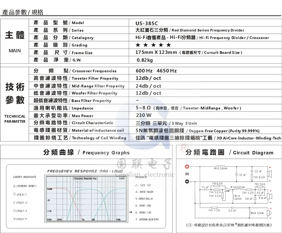Viewport: 282px width, 233px height.
Task: Select the mid-range speaker symbol in the circuit diagram
Action: (x=269, y=197)
